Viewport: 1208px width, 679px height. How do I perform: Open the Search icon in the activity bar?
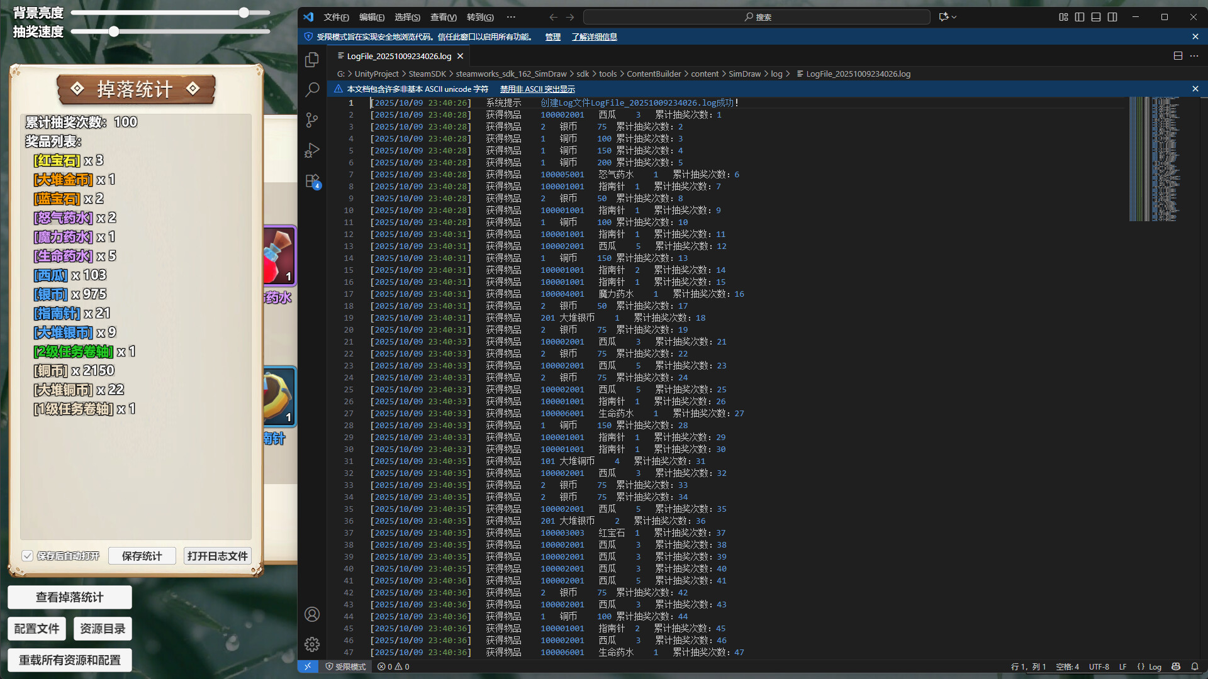(312, 90)
